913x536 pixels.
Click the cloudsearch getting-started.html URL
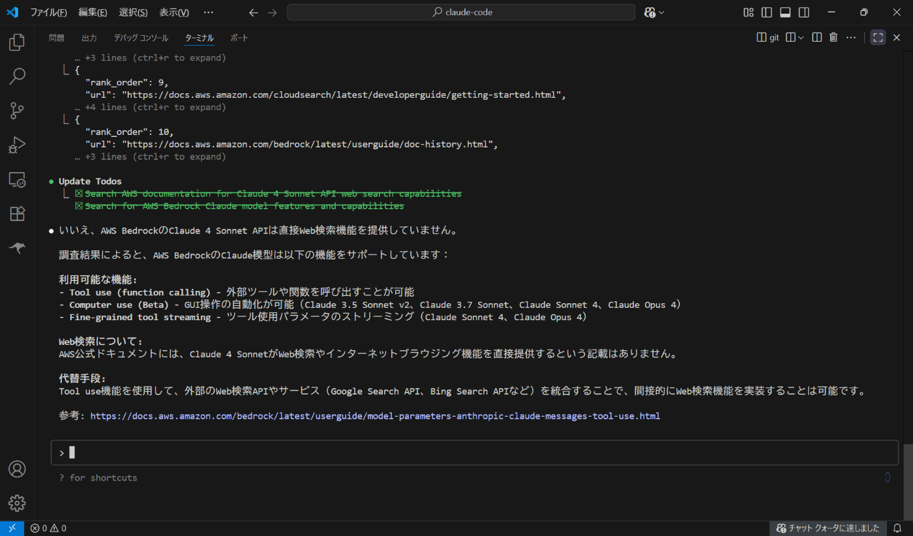[x=342, y=95]
